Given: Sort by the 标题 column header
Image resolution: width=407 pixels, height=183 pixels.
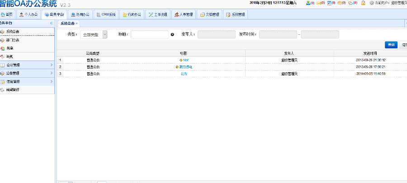Looking at the screenshot, I should 184,53.
